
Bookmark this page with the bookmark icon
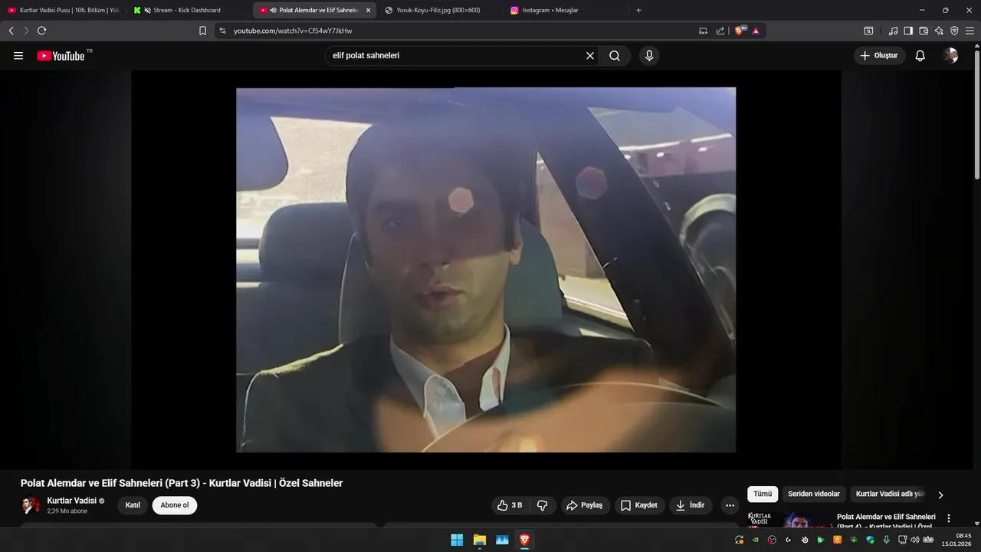coord(202,31)
